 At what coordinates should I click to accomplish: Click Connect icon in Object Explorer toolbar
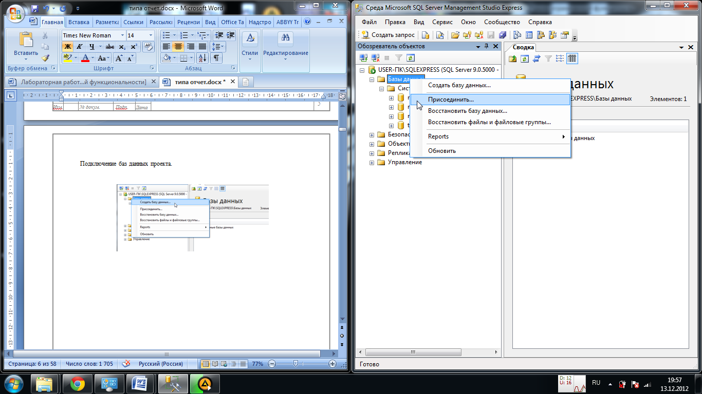364,58
